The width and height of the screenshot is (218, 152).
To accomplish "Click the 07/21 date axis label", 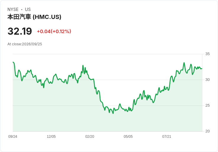I will (166, 137).
